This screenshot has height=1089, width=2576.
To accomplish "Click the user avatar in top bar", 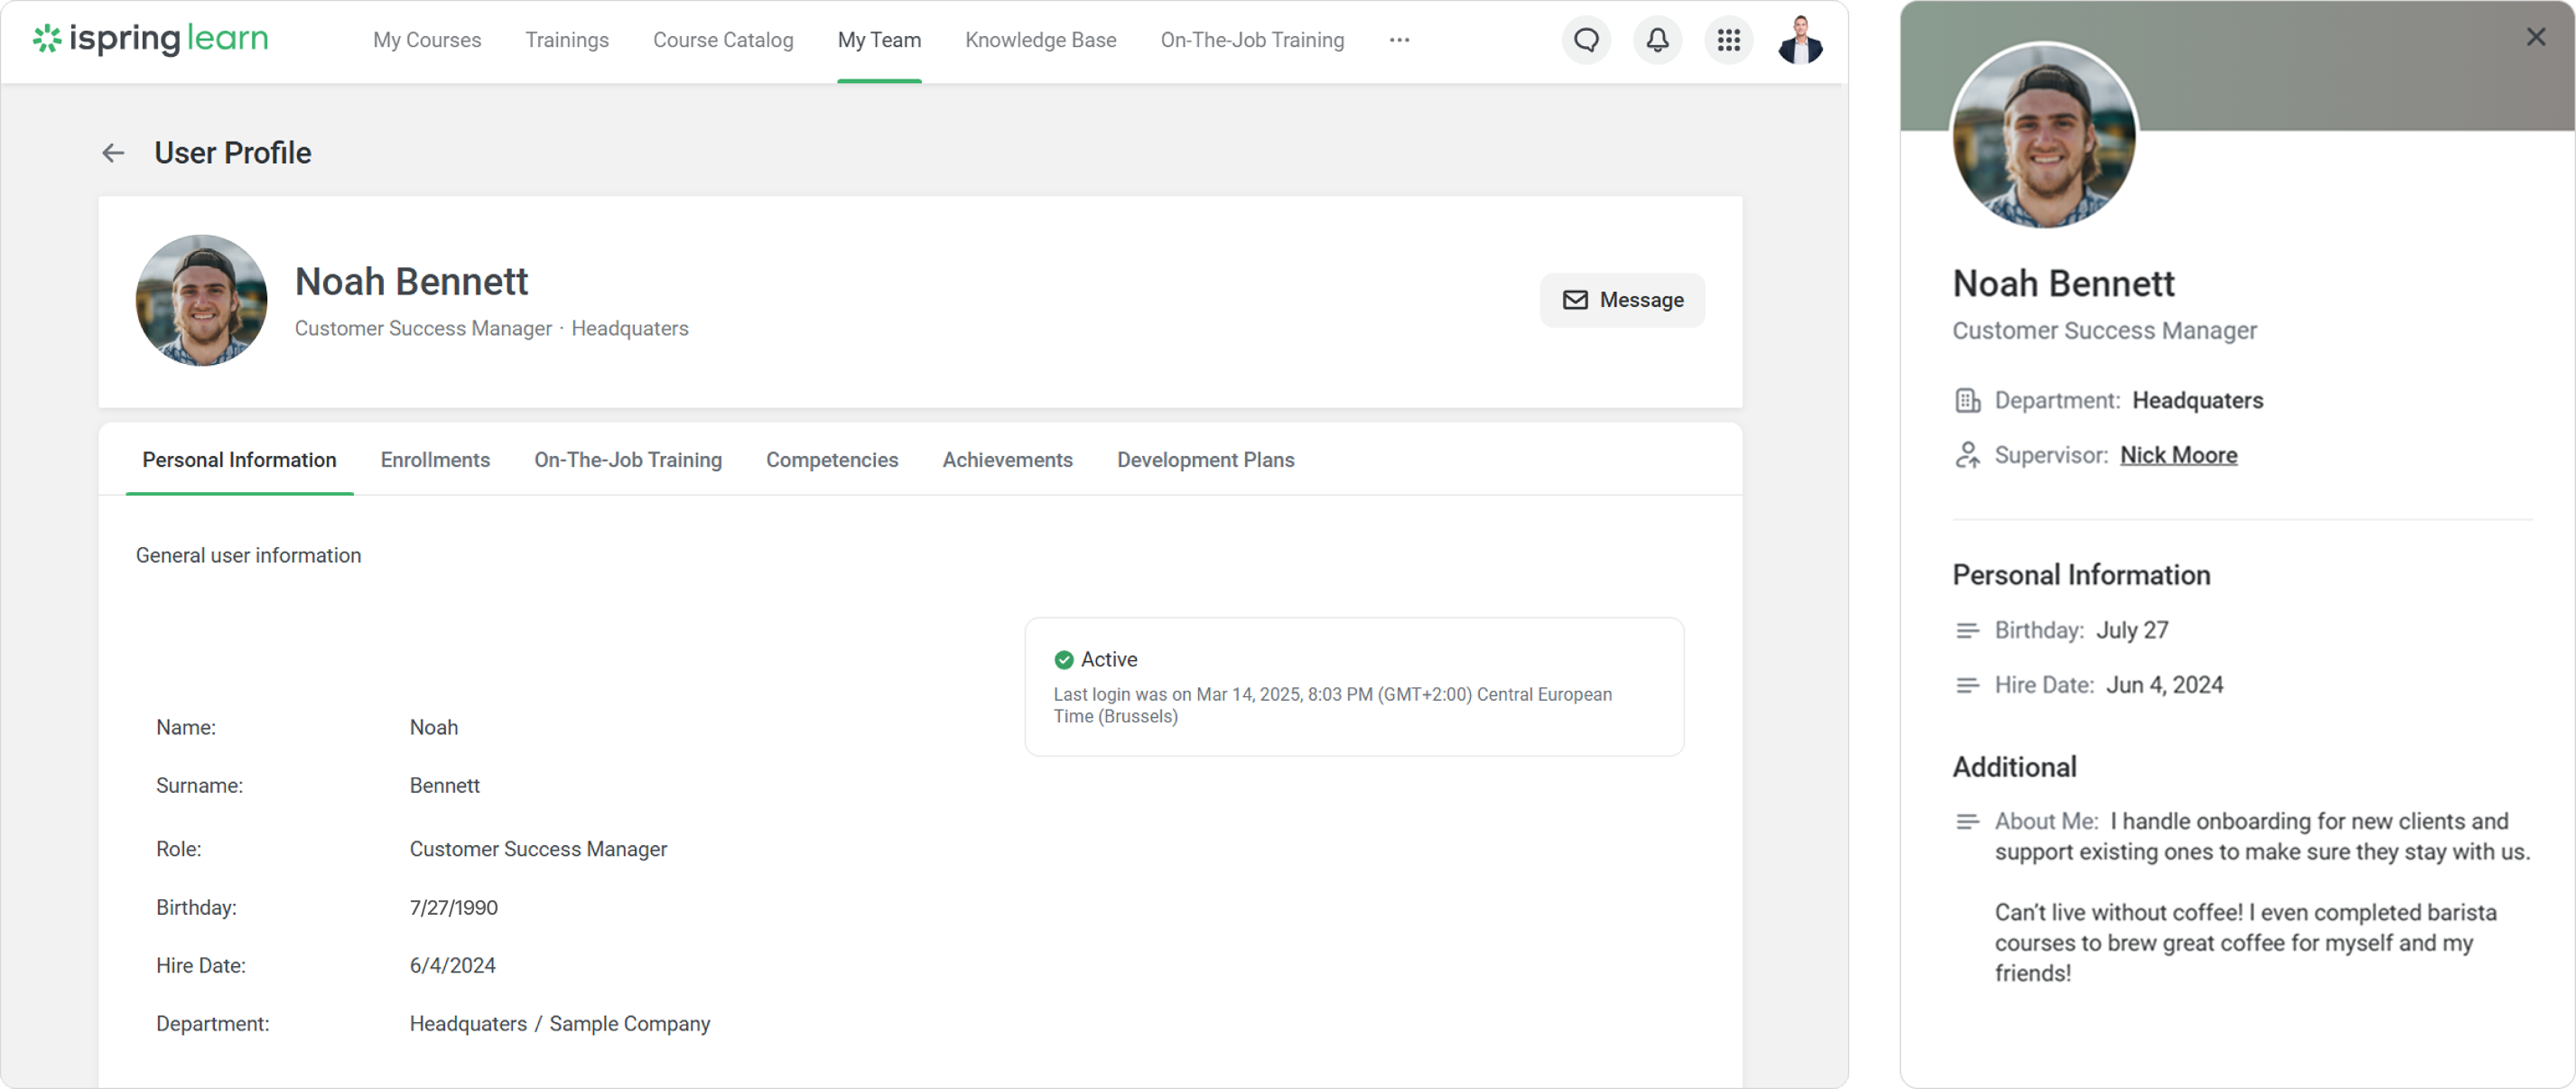I will pyautogui.click(x=1800, y=40).
